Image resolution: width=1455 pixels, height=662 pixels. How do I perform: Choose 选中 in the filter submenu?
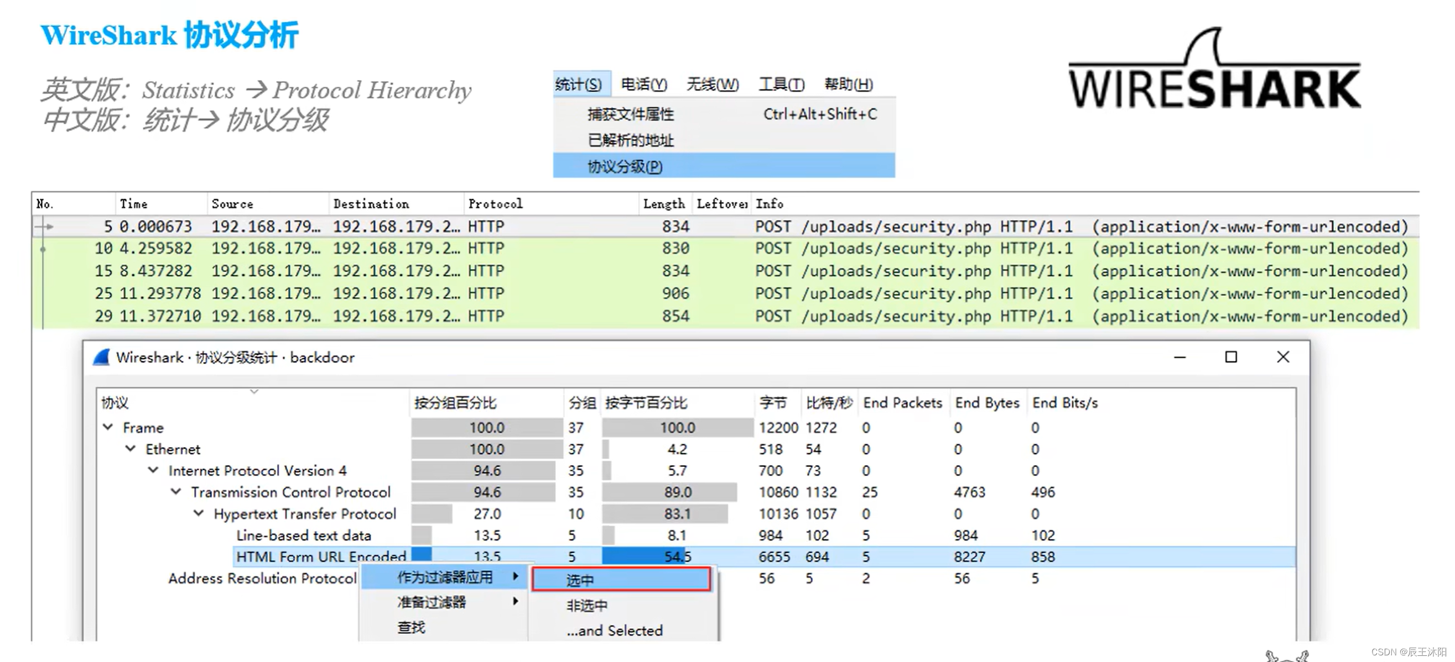pyautogui.click(x=621, y=580)
